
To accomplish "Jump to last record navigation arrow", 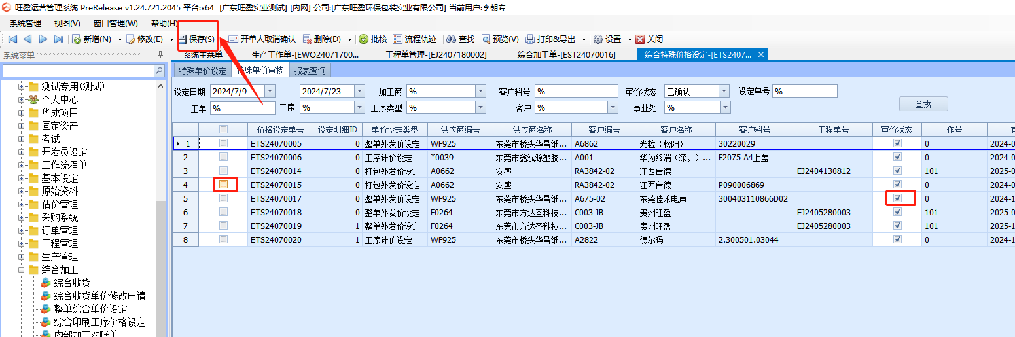I will coord(58,39).
